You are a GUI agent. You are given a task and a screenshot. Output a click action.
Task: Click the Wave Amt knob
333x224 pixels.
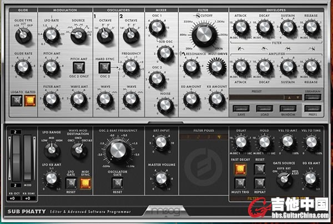point(78,99)
